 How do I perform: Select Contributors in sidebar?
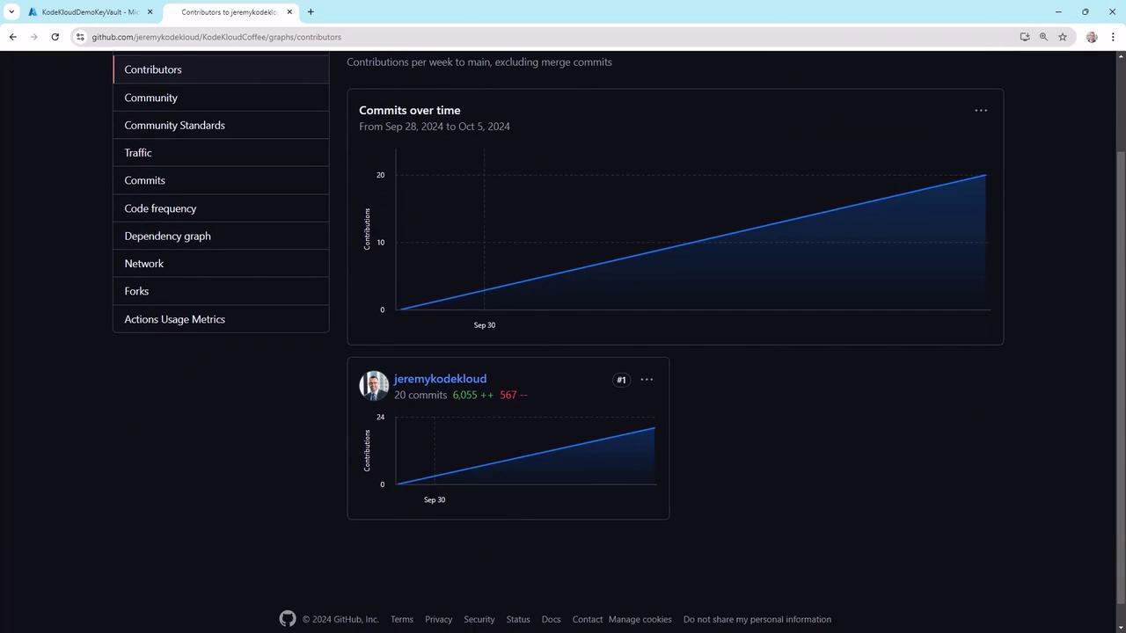click(x=221, y=69)
